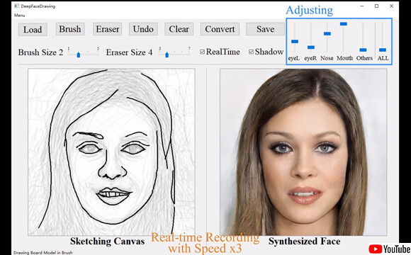
Task: Switch to the Eraser tool
Action: (x=108, y=29)
